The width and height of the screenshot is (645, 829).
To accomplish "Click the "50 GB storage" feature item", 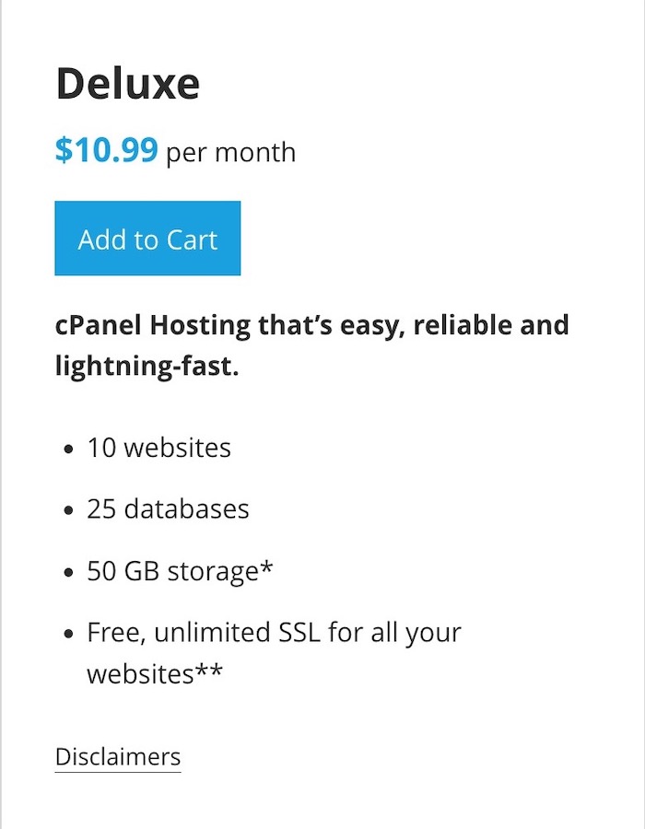I will click(173, 570).
